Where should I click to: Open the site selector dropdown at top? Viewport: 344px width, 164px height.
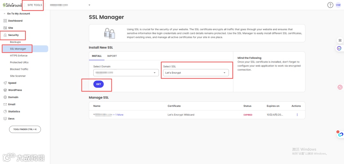(89, 5)
